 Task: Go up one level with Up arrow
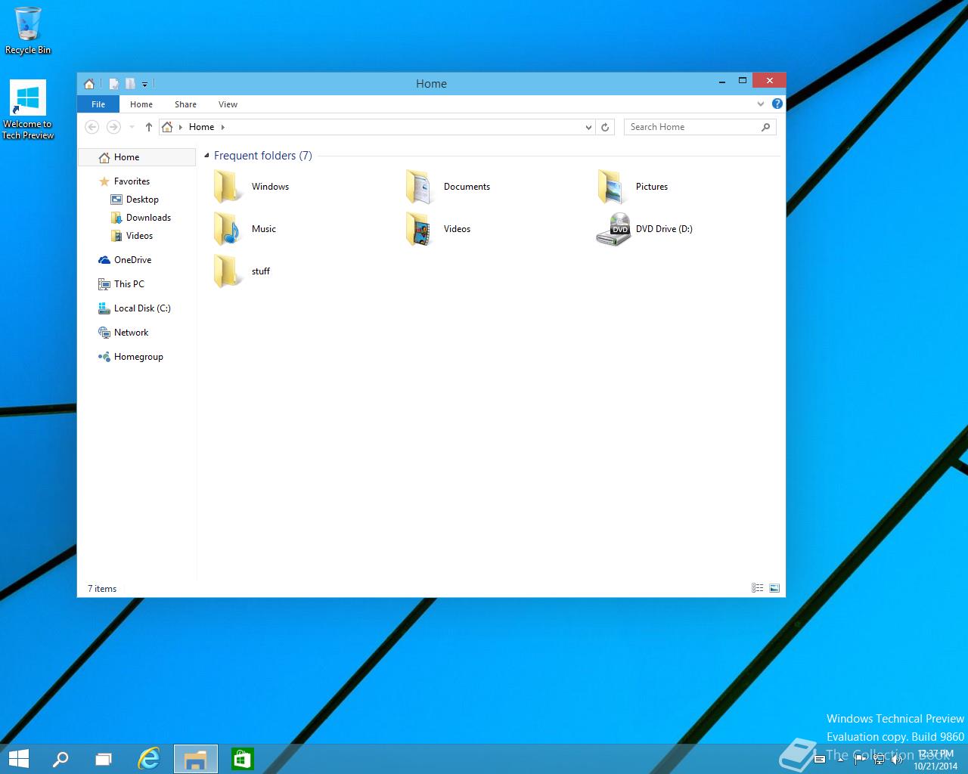tap(149, 127)
